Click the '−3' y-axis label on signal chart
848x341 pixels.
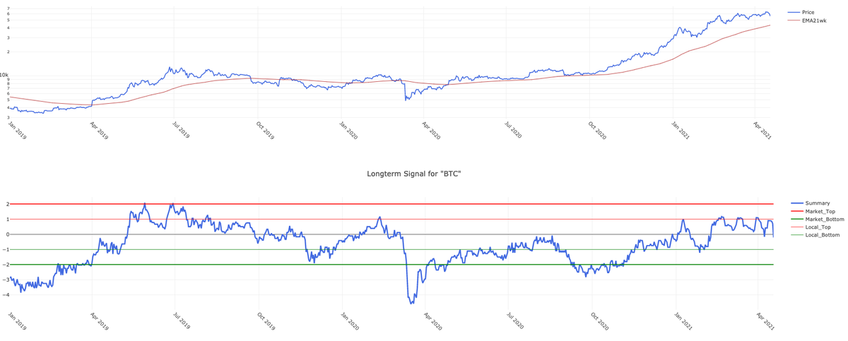(x=6, y=280)
